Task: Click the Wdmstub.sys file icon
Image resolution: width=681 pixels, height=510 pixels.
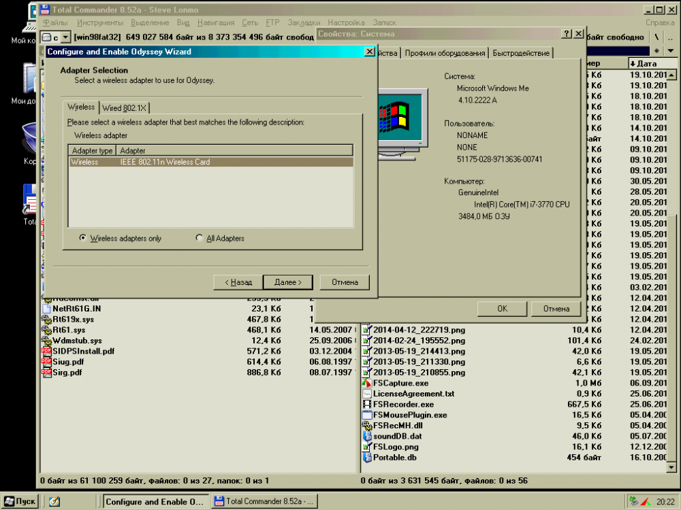Action: click(x=46, y=340)
